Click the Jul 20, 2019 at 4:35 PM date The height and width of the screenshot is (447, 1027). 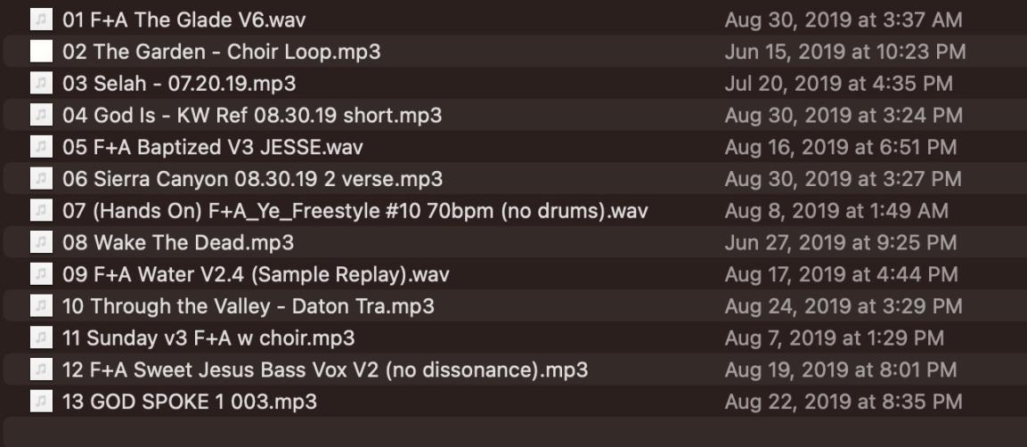coord(838,83)
